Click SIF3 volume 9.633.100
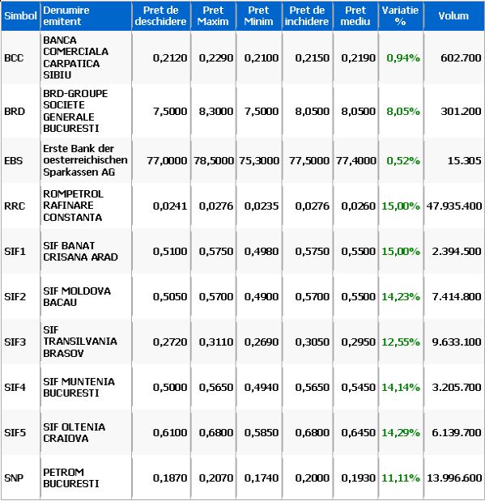Image resolution: width=485 pixels, height=501 pixels. pos(457,342)
